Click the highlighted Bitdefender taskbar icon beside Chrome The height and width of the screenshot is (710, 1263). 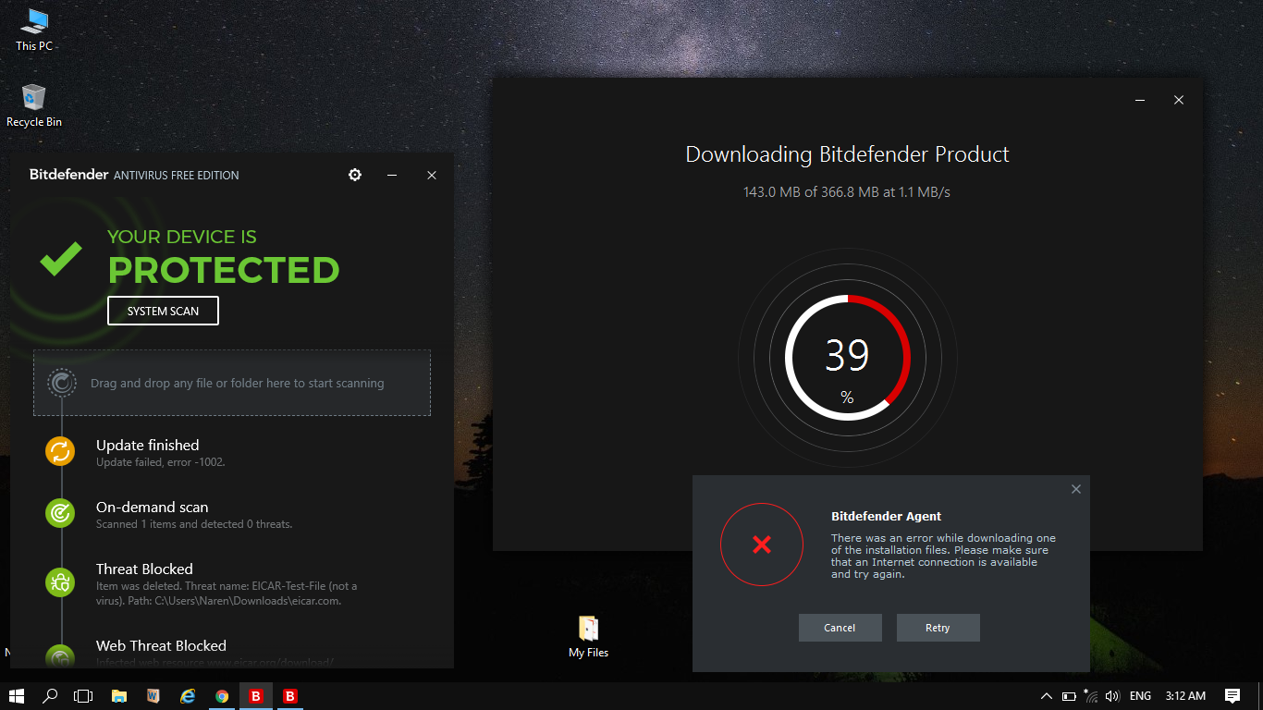256,696
